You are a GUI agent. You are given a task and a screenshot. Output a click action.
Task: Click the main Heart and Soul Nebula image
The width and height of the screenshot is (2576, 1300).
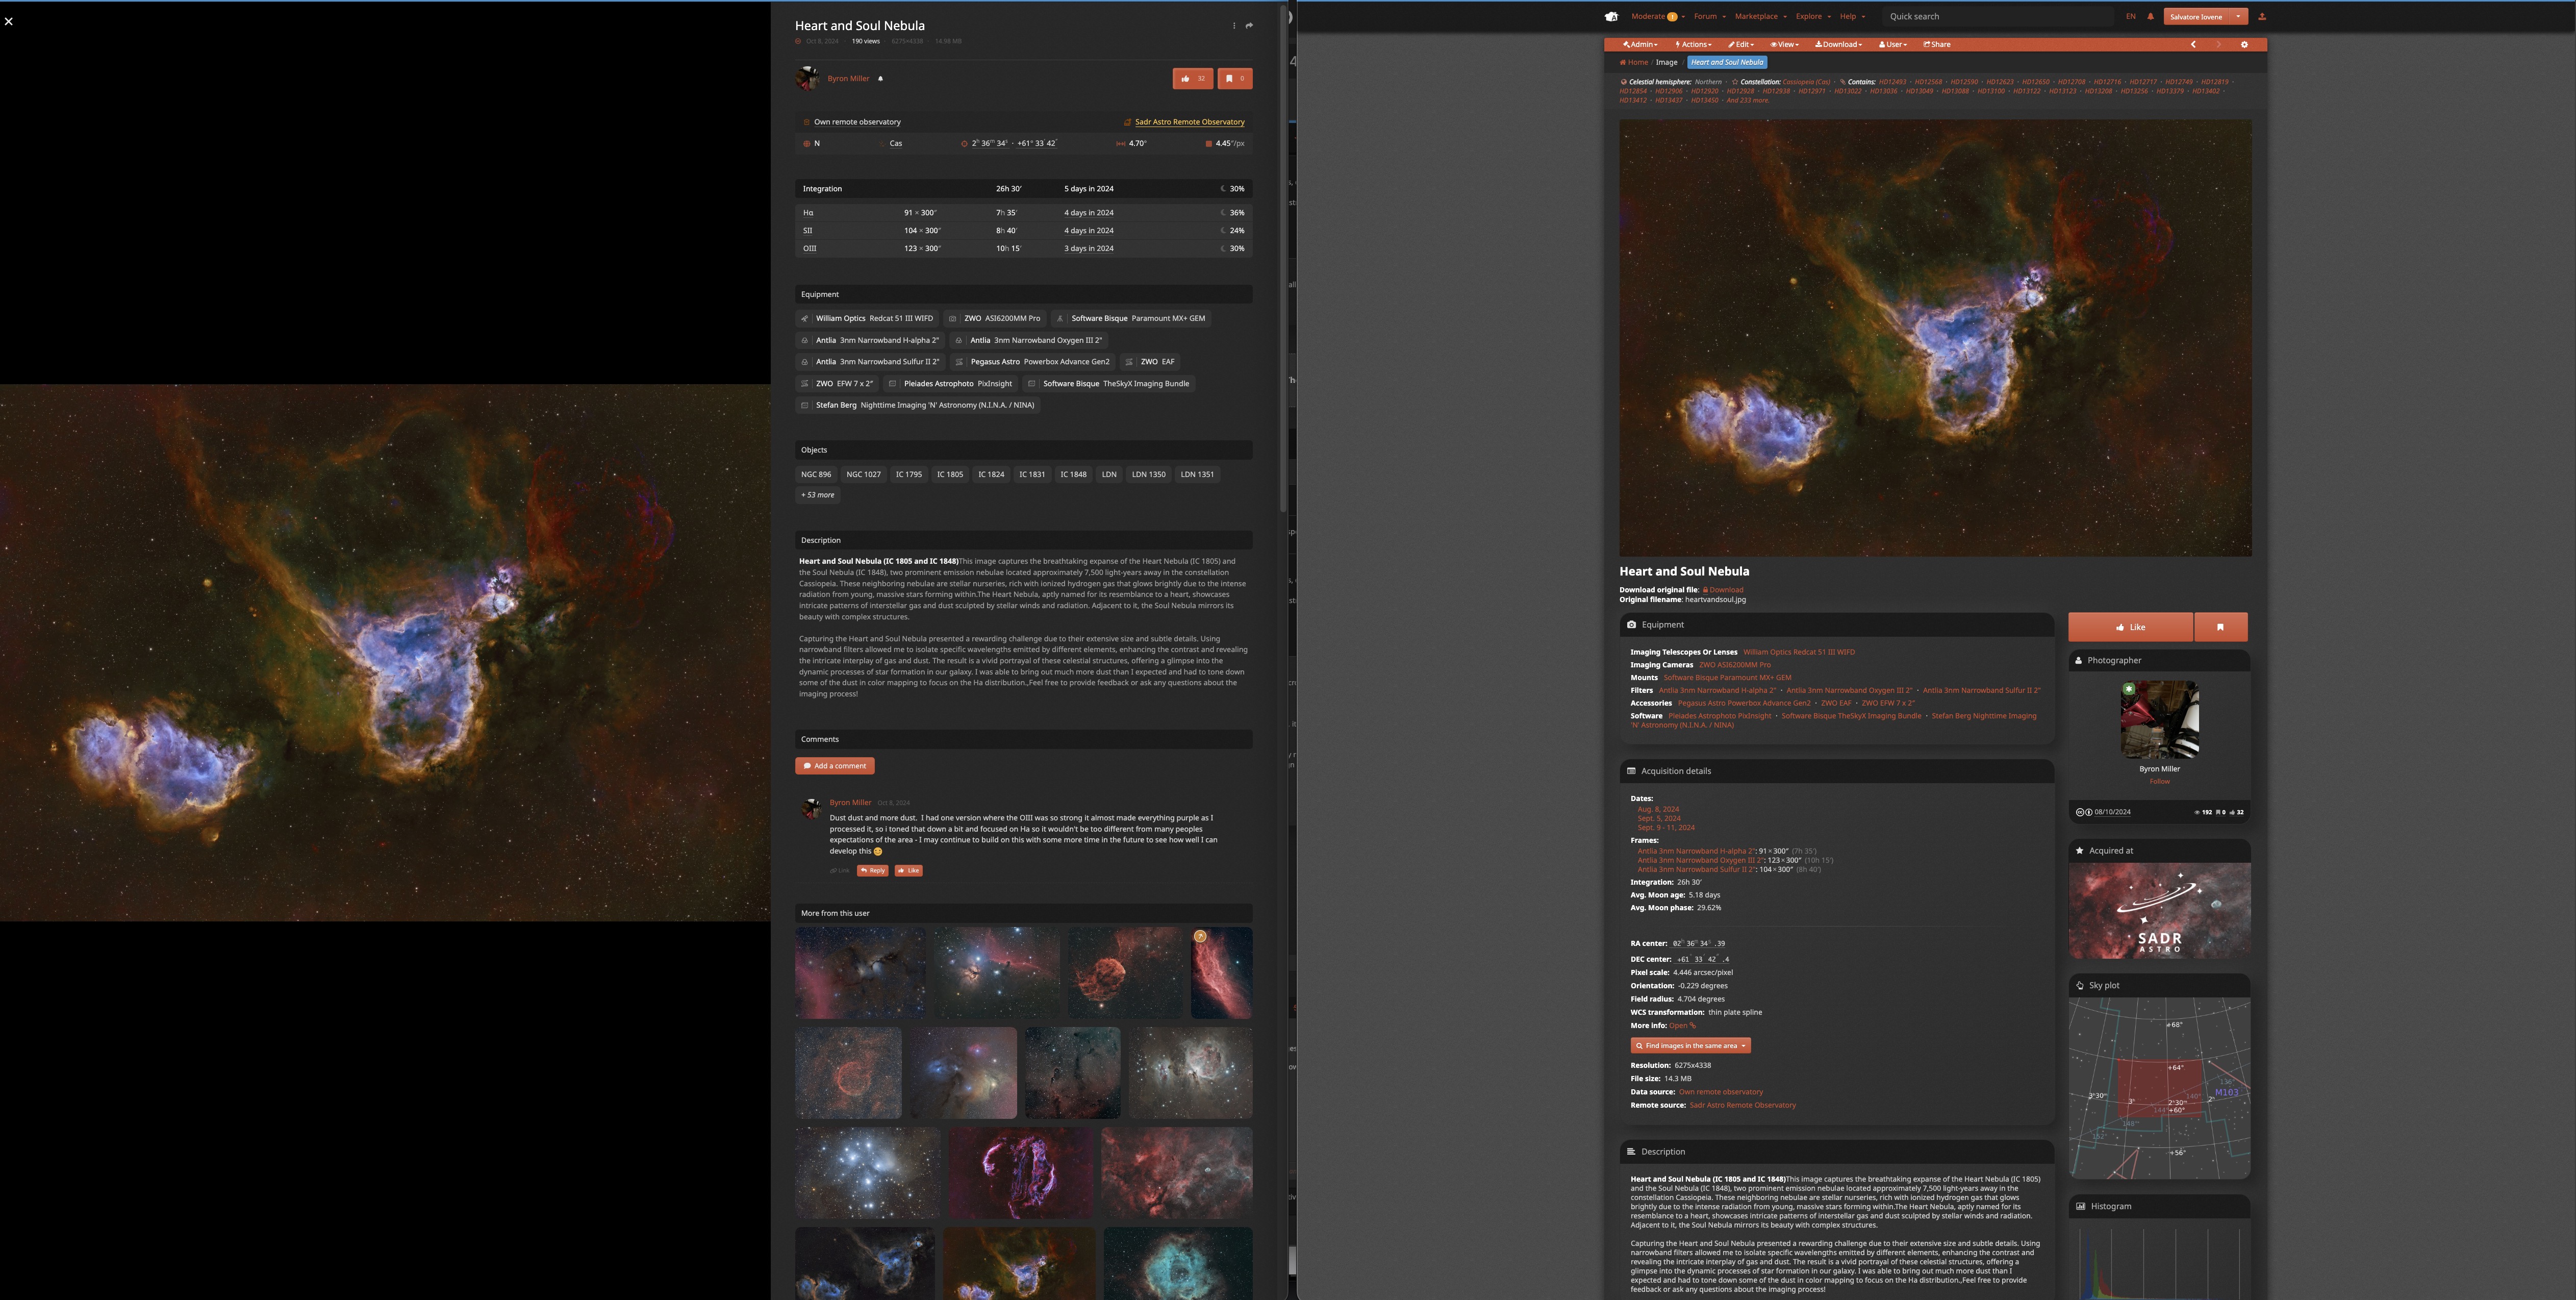tap(1936, 338)
